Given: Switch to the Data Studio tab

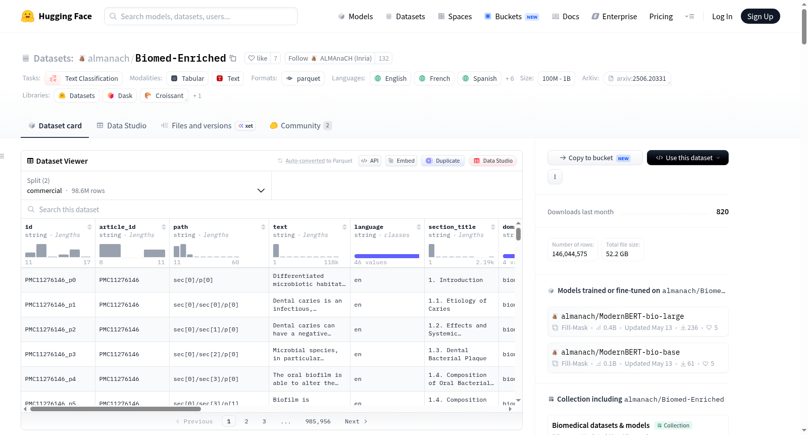Looking at the screenshot, I should [x=122, y=125].
